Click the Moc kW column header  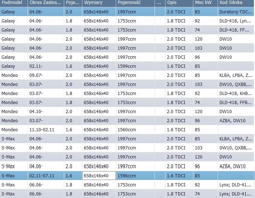(x=205, y=3)
